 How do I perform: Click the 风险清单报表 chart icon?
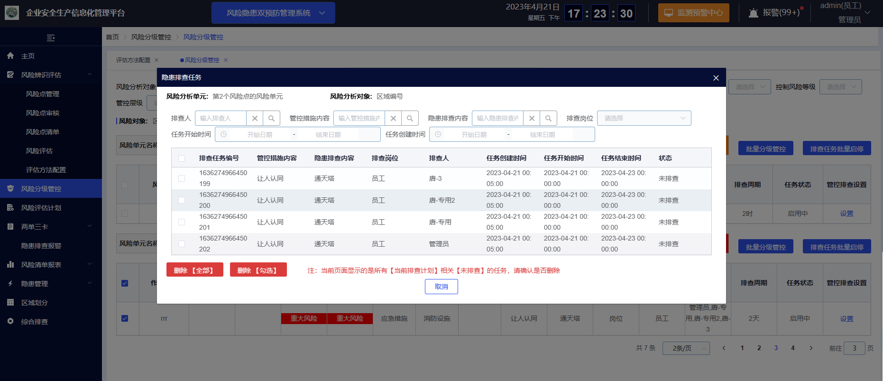pyautogui.click(x=10, y=265)
